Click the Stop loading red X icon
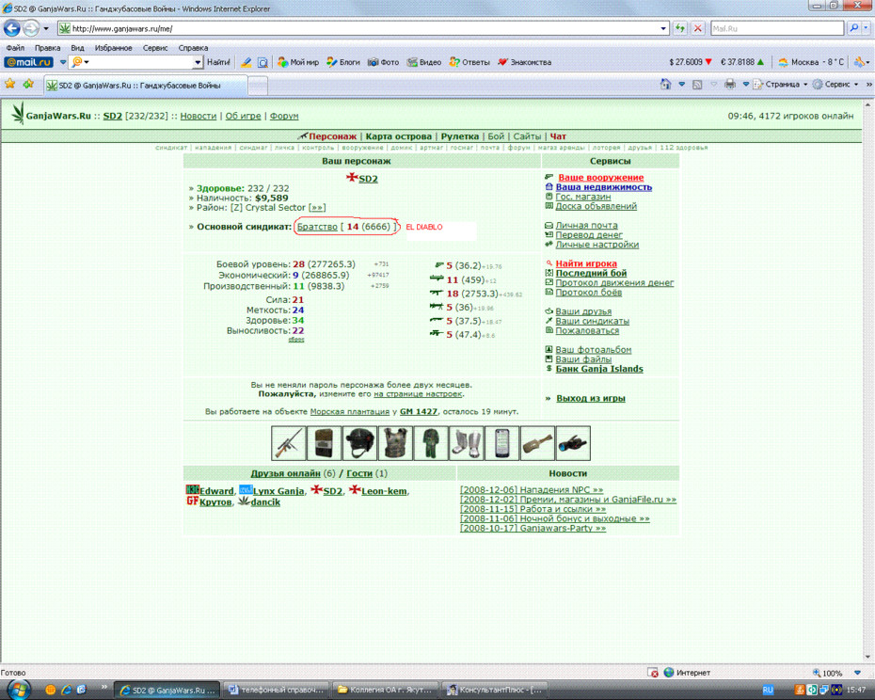This screenshot has height=700, width=875. click(697, 28)
